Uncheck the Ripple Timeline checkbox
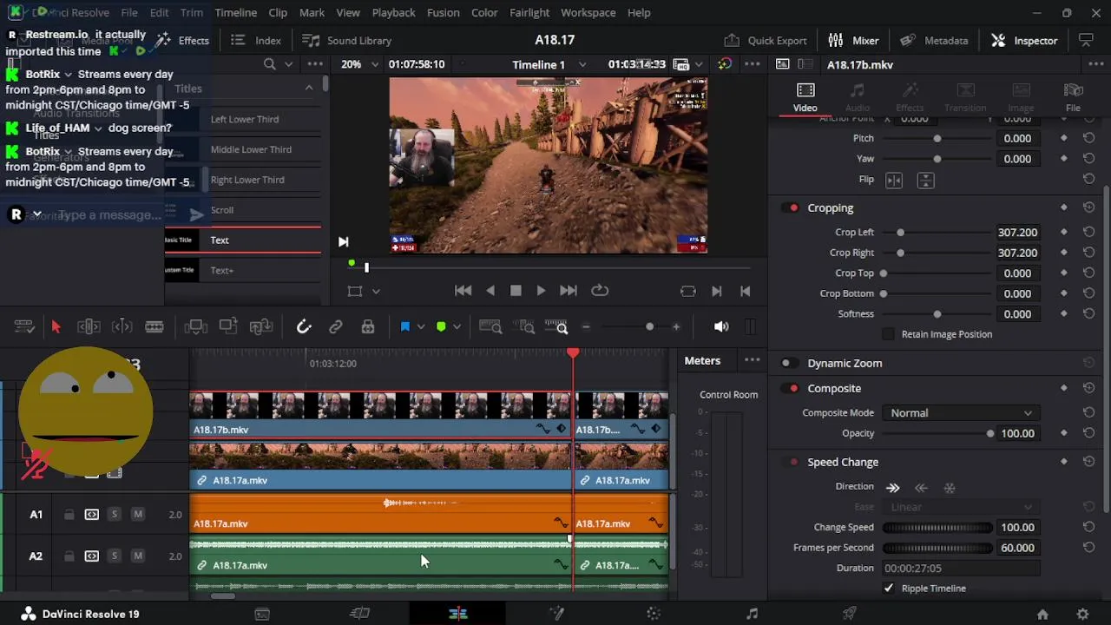 tap(888, 589)
